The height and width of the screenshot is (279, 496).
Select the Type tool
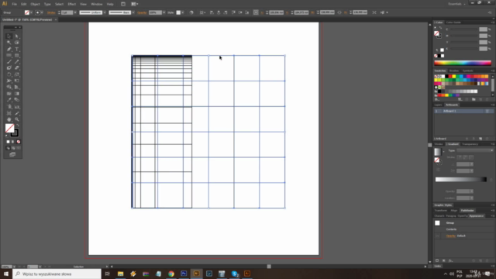(x=17, y=49)
